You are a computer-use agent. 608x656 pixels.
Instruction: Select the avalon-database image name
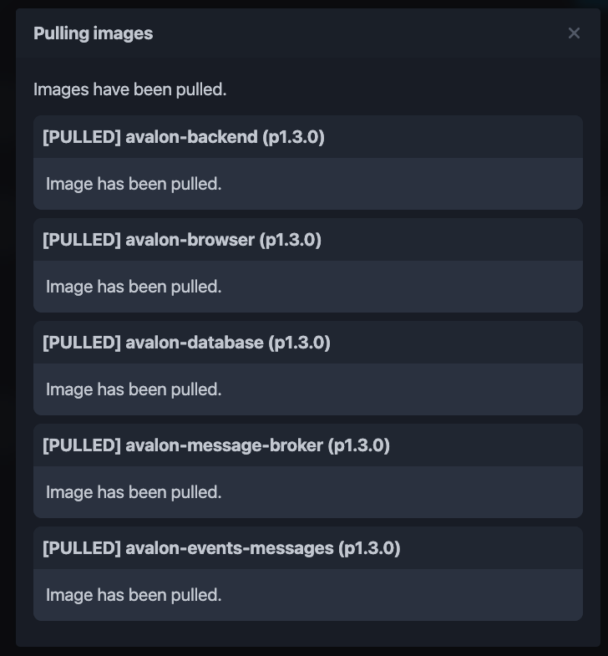(x=194, y=343)
